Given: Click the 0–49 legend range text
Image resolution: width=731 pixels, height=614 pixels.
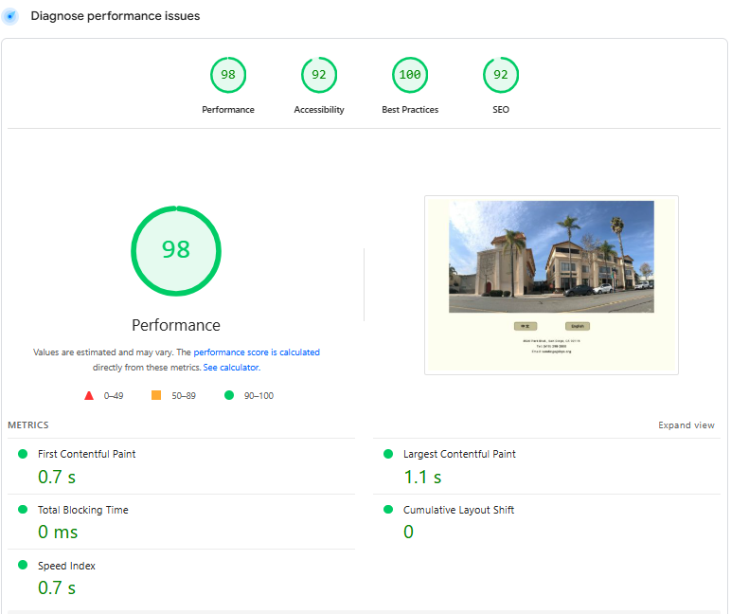Looking at the screenshot, I should [x=114, y=396].
